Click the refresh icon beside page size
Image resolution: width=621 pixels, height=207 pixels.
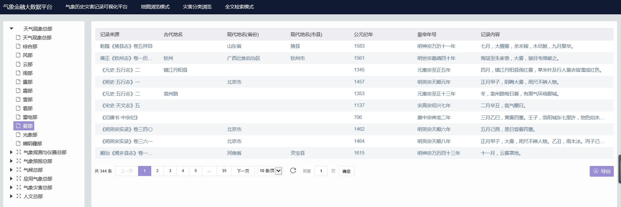pyautogui.click(x=293, y=170)
